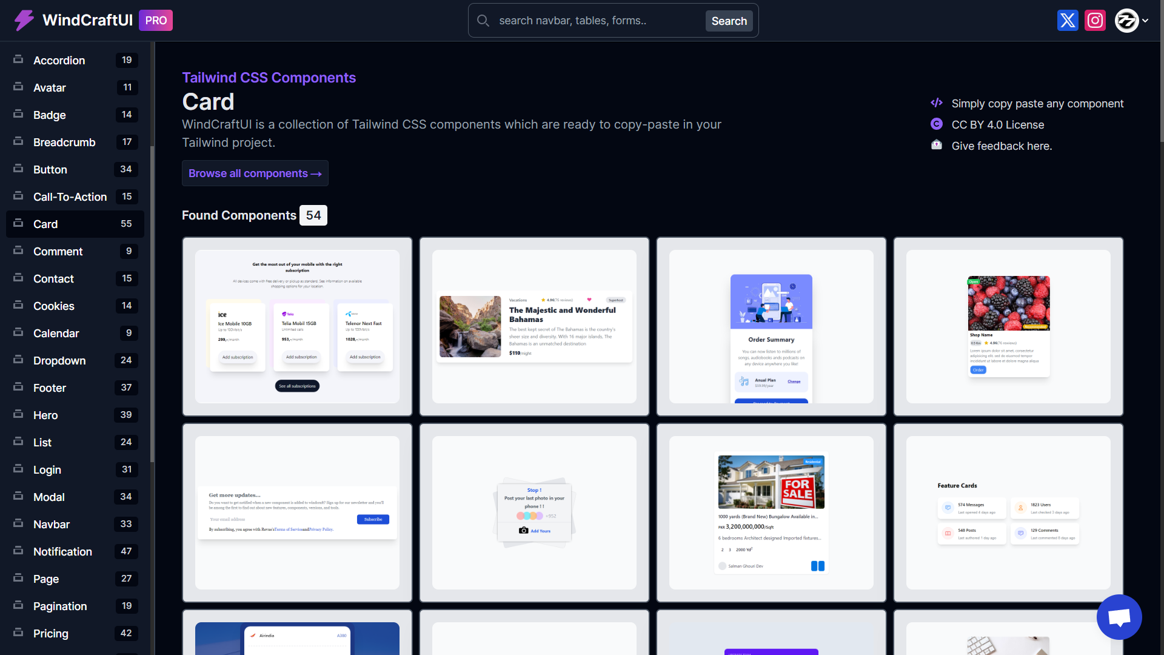Click the Calendar sidebar row icon
Image resolution: width=1164 pixels, height=655 pixels.
[x=18, y=332]
